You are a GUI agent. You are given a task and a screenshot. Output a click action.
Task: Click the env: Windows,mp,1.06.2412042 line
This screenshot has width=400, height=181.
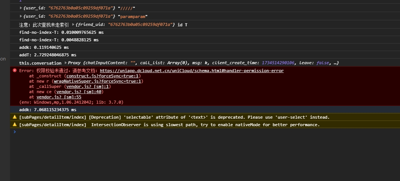pyautogui.click(x=71, y=102)
